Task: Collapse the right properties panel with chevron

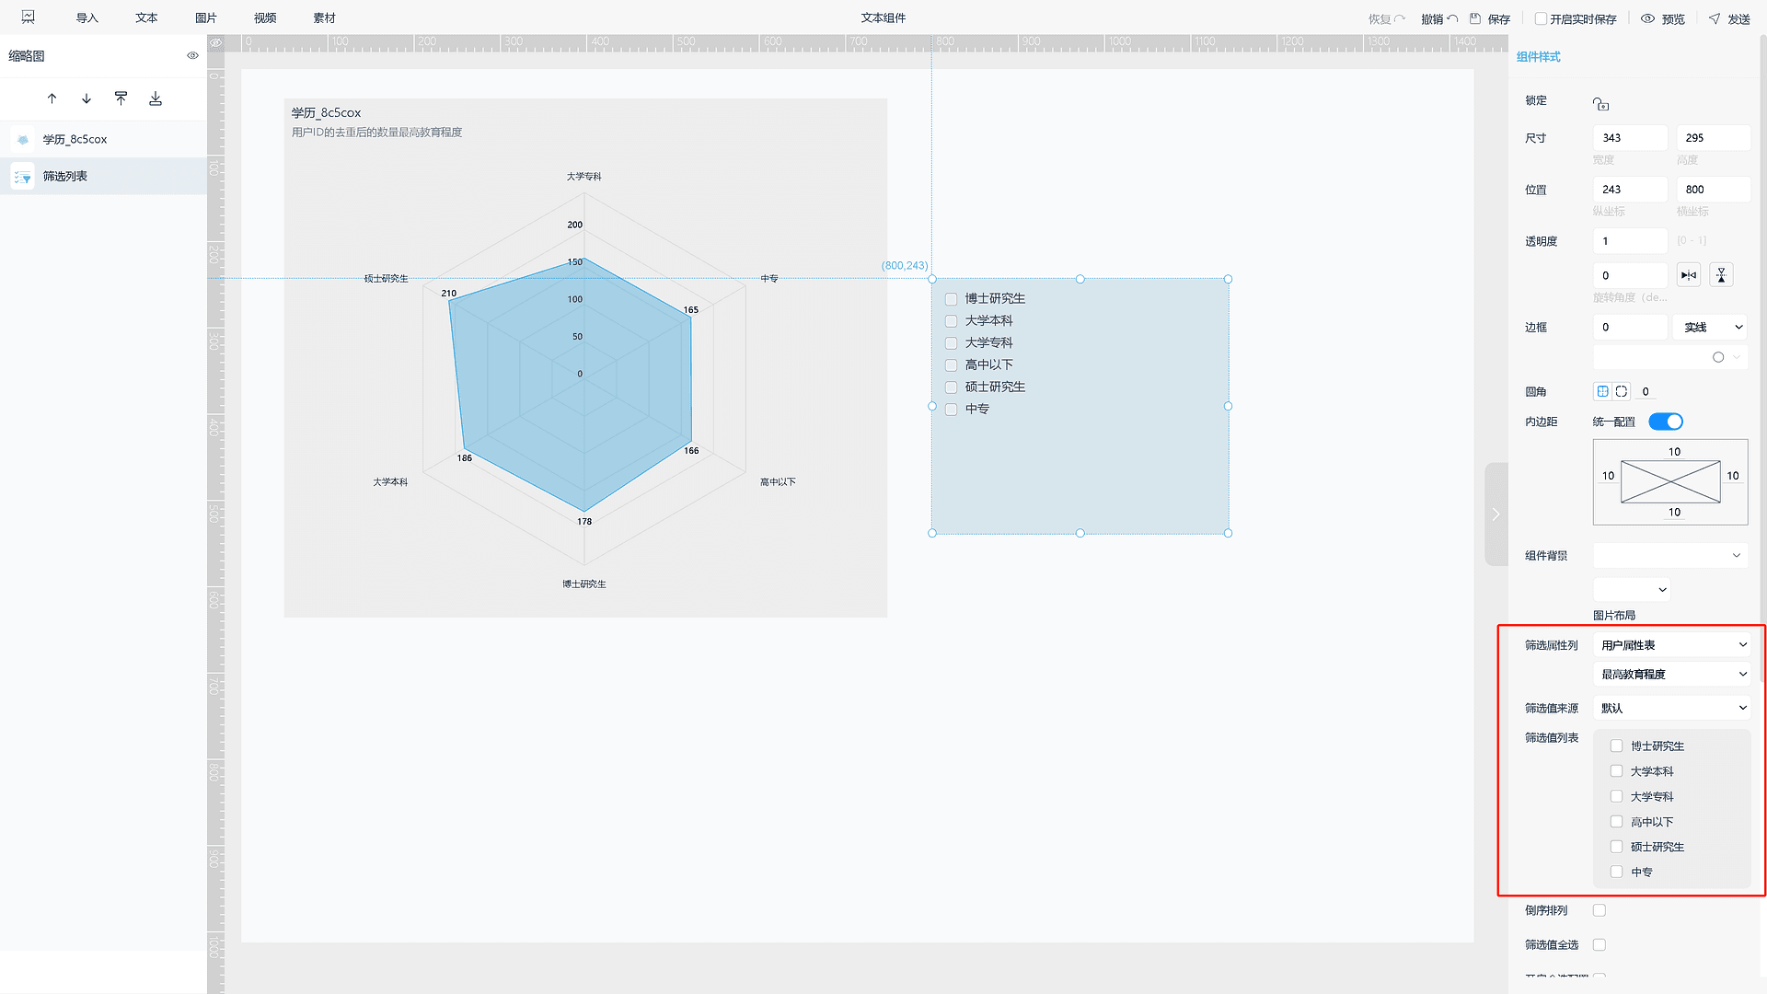Action: 1496,514
